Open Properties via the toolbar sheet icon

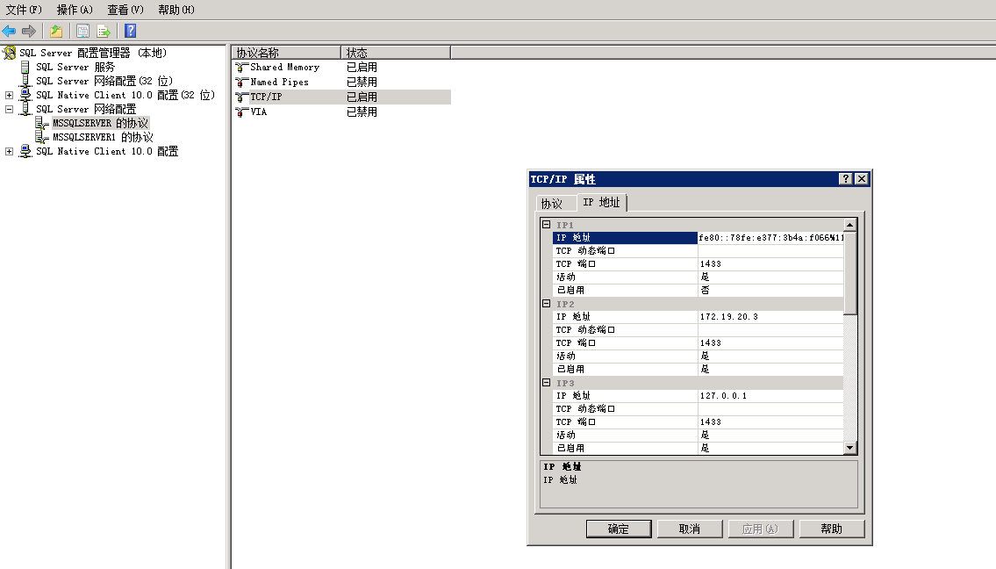(x=82, y=31)
